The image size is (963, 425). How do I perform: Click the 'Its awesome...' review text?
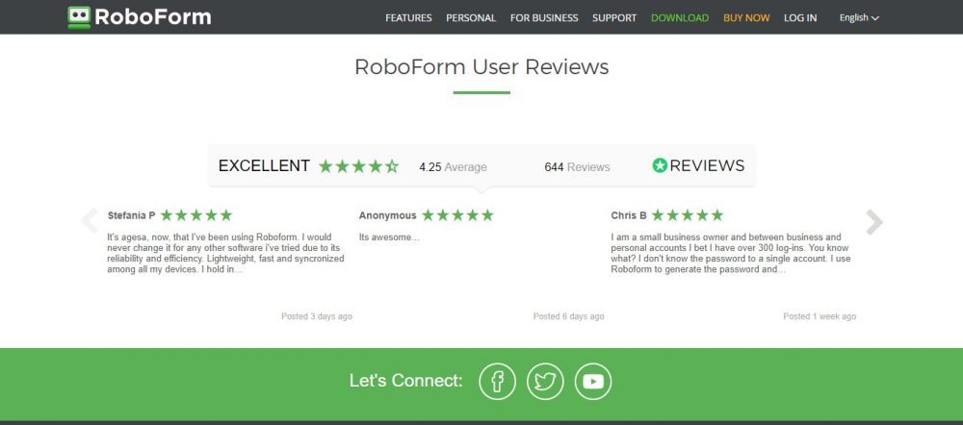point(389,237)
